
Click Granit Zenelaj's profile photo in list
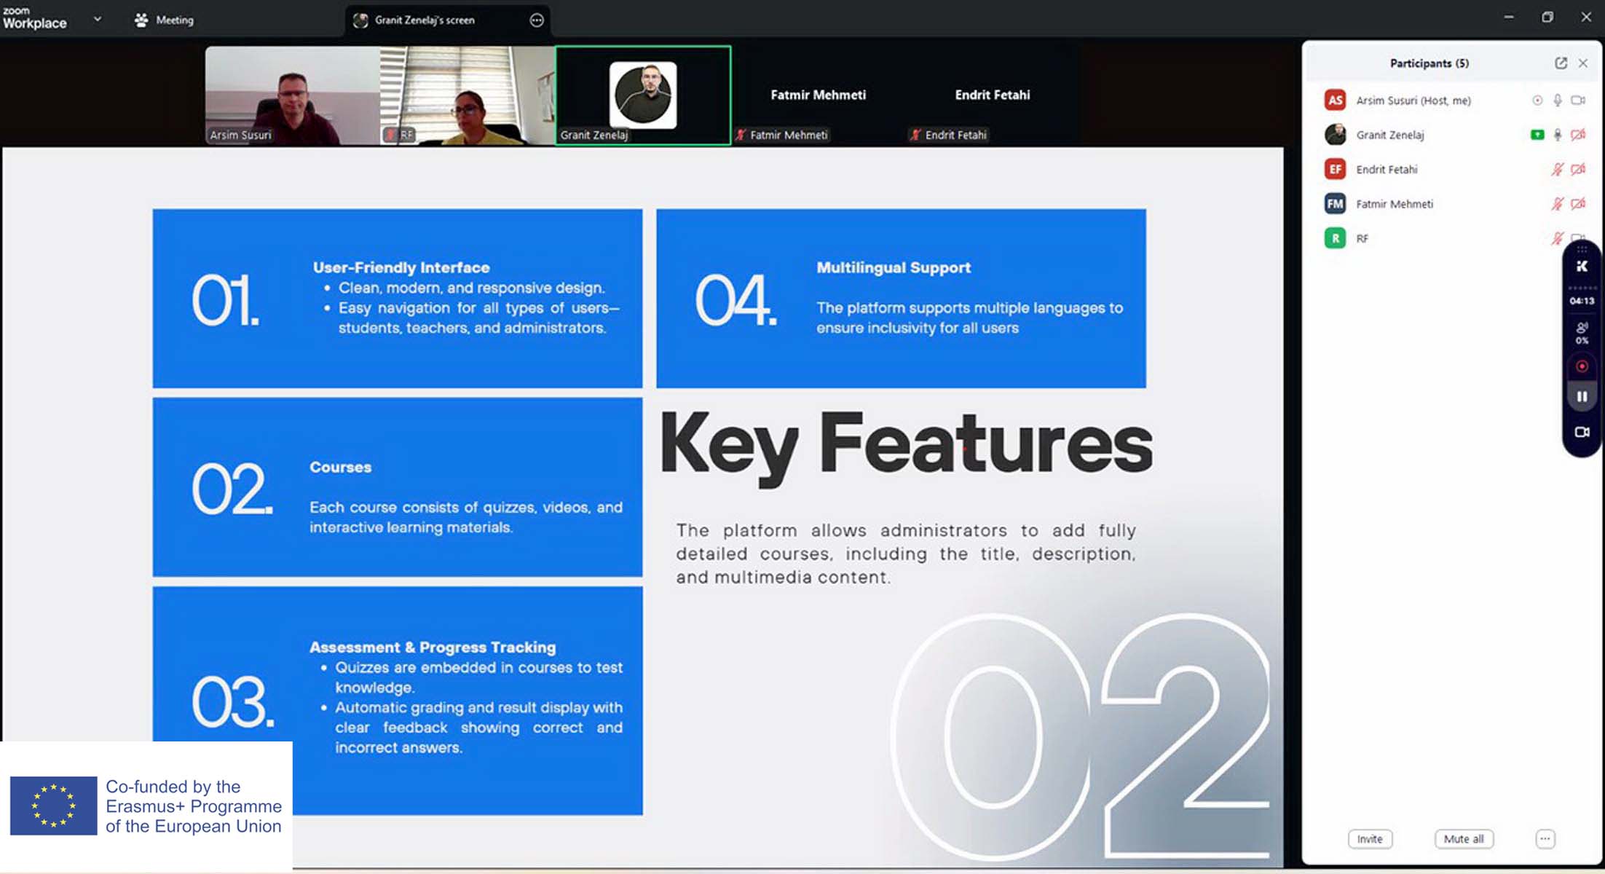click(x=1335, y=135)
